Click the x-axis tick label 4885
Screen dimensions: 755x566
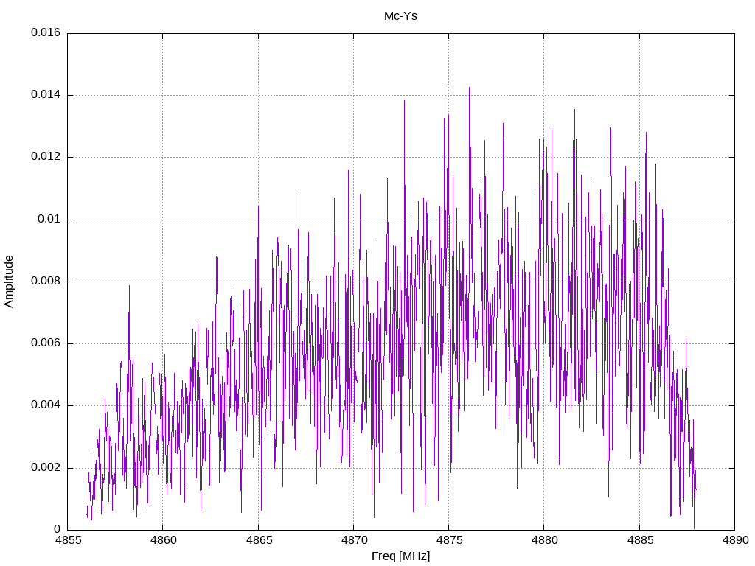pyautogui.click(x=640, y=540)
